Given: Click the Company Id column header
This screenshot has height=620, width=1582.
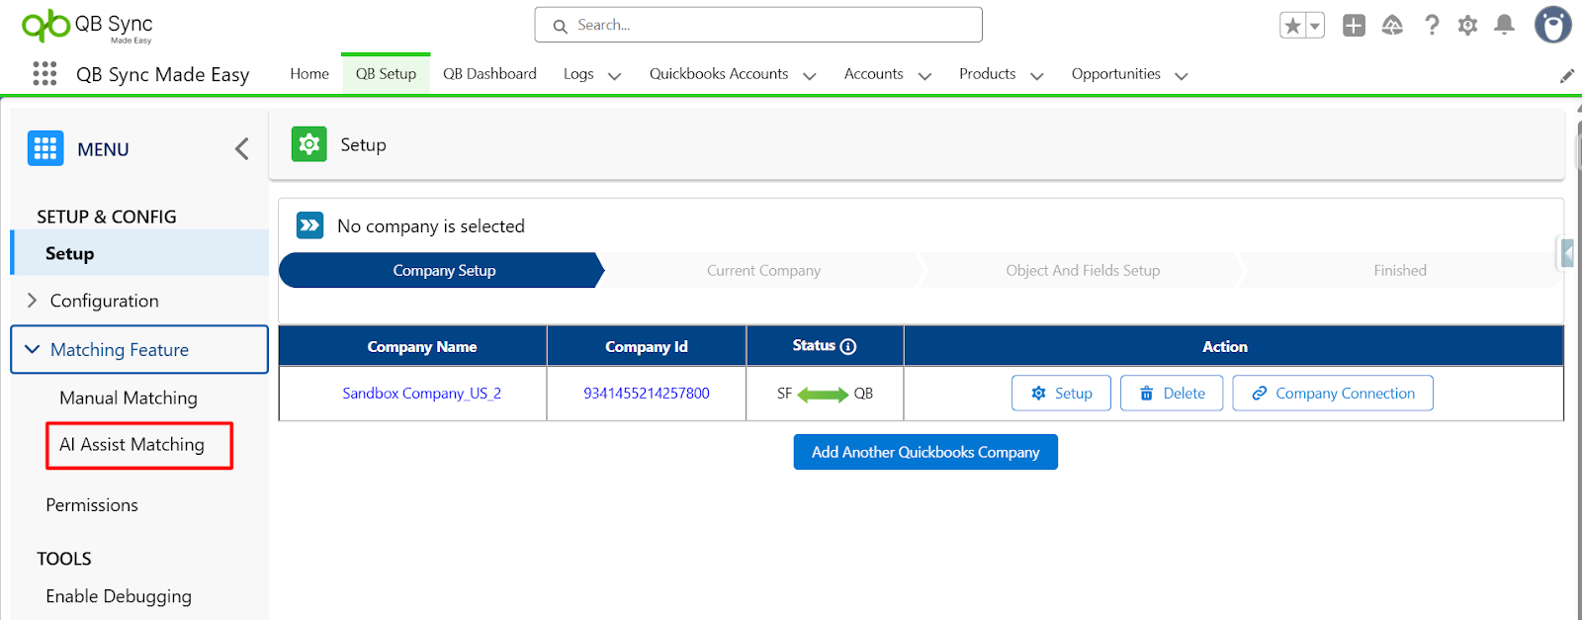Looking at the screenshot, I should tap(647, 347).
